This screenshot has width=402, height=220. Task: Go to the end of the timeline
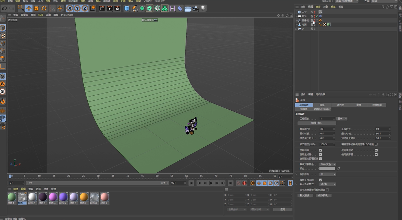point(230,183)
